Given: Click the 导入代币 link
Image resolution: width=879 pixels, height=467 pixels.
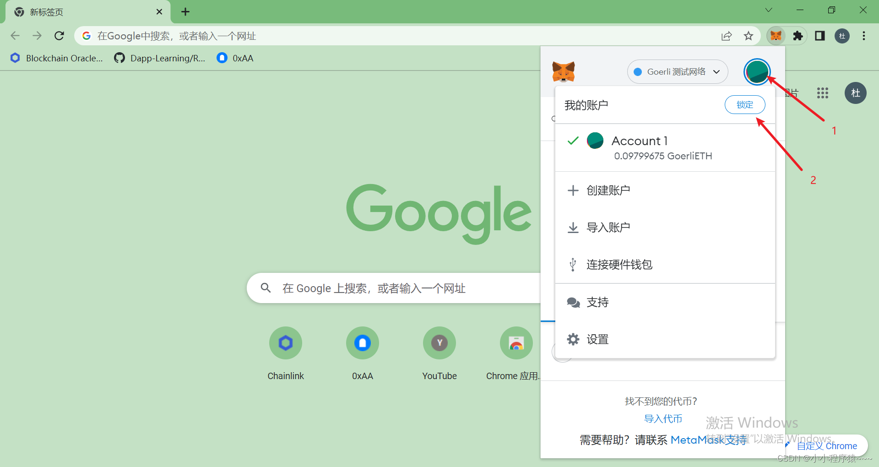Looking at the screenshot, I should click(663, 418).
